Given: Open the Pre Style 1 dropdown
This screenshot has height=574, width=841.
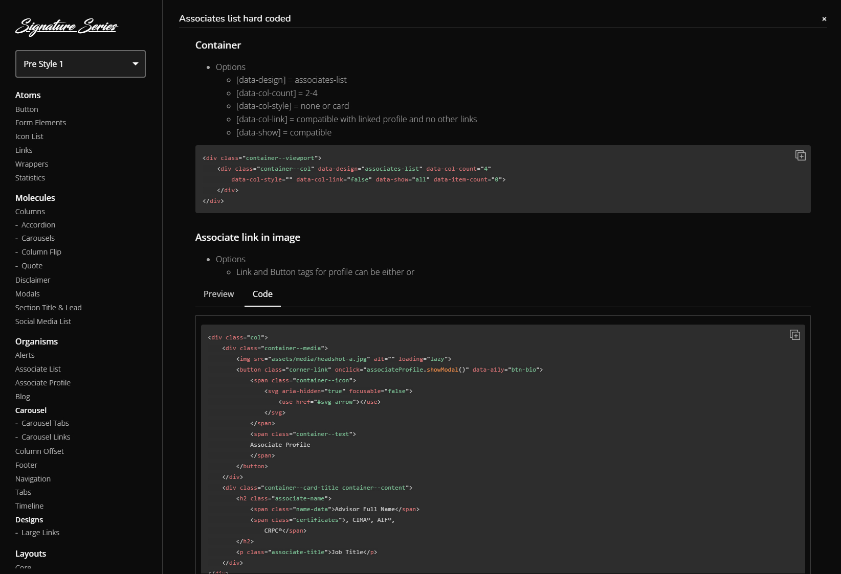Looking at the screenshot, I should pos(80,64).
